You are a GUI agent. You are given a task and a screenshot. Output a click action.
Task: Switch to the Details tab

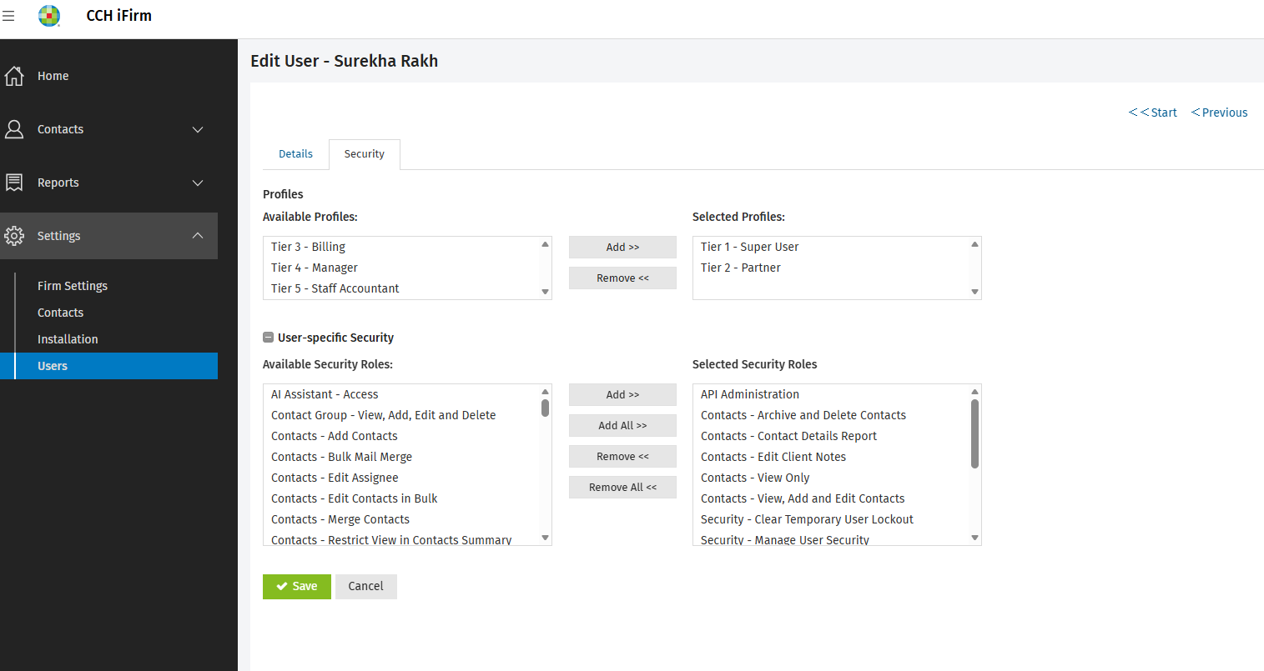click(295, 154)
